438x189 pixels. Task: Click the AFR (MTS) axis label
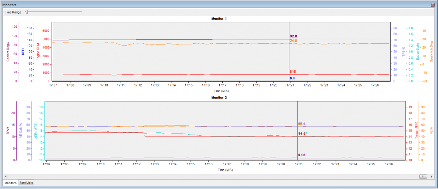pos(36,130)
